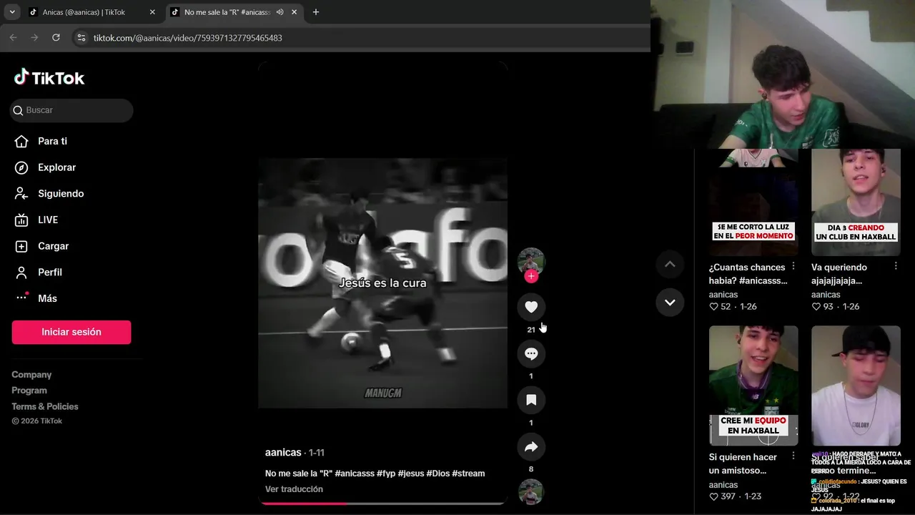The image size is (915, 515).
Task: Open the tab search dropdown
Action: 12,12
